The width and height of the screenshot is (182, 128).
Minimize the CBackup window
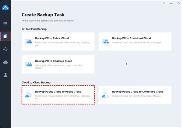[171, 4]
